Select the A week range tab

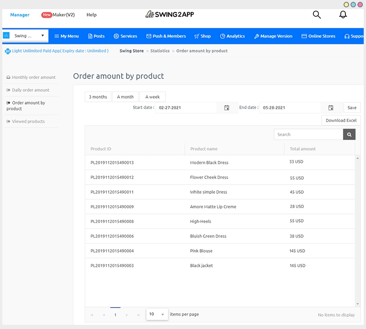[x=152, y=97]
